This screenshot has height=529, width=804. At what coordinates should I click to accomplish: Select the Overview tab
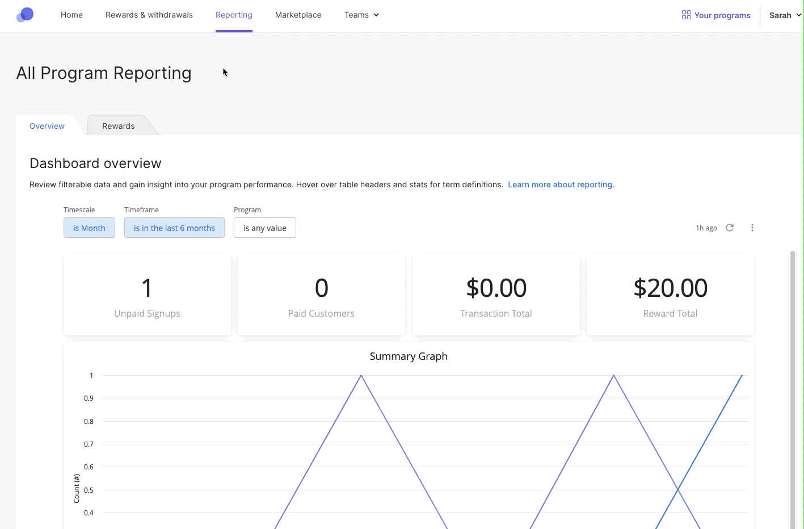click(47, 126)
